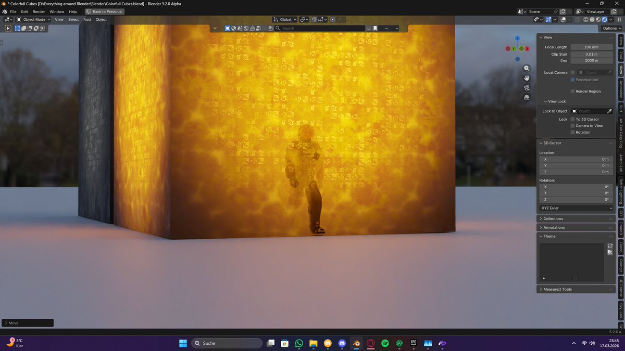This screenshot has width=625, height=351.
Task: Select material preview shading
Action: tap(598, 19)
